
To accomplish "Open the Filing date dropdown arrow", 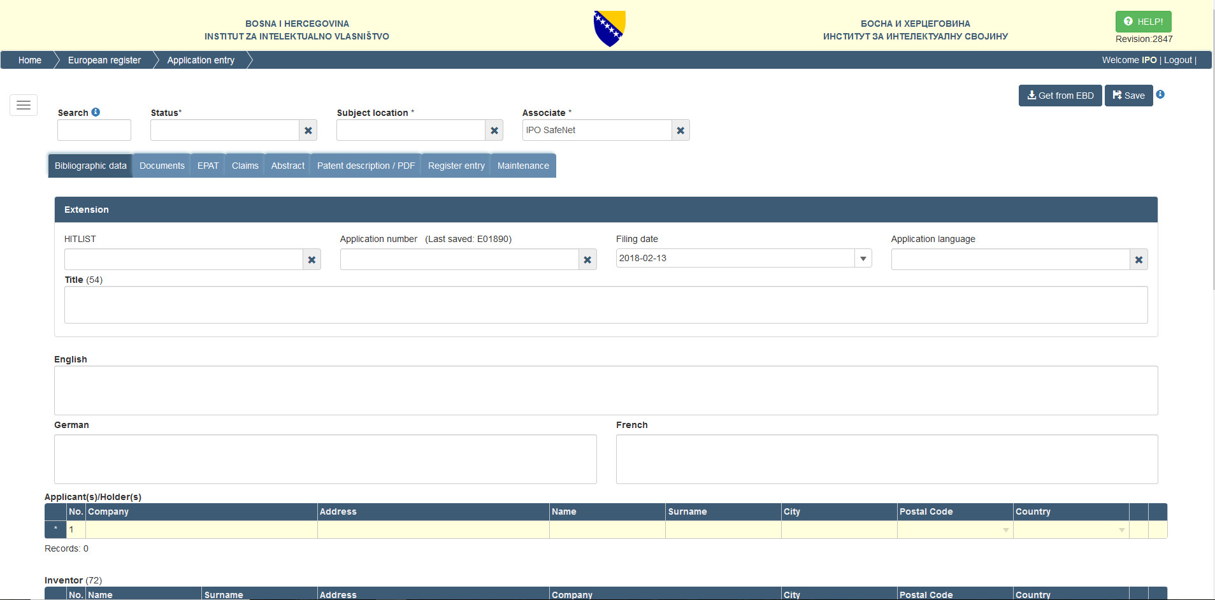I will point(863,259).
